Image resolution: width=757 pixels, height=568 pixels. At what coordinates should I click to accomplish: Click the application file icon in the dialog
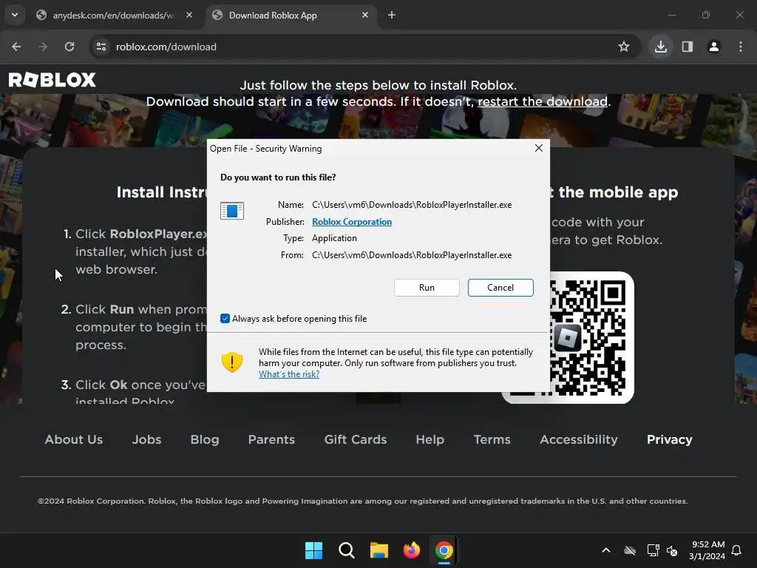pos(231,211)
